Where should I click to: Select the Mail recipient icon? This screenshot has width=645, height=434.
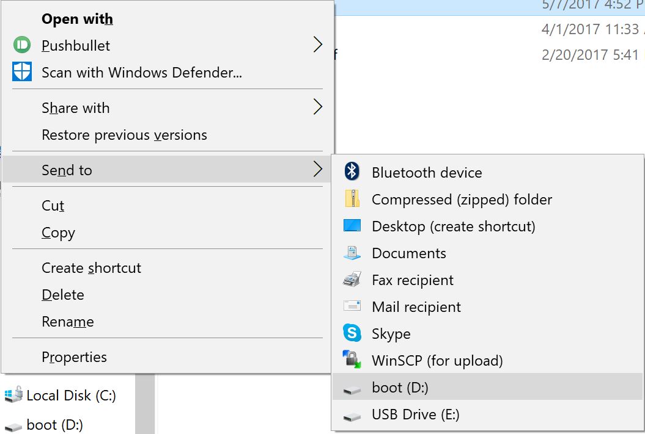[x=352, y=307]
